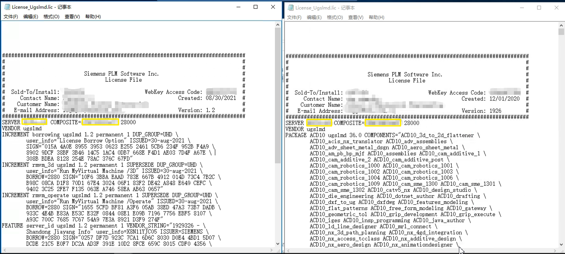Viewport: 565px width, 254px height.
Task: Close the left Notepad window
Action: click(273, 7)
